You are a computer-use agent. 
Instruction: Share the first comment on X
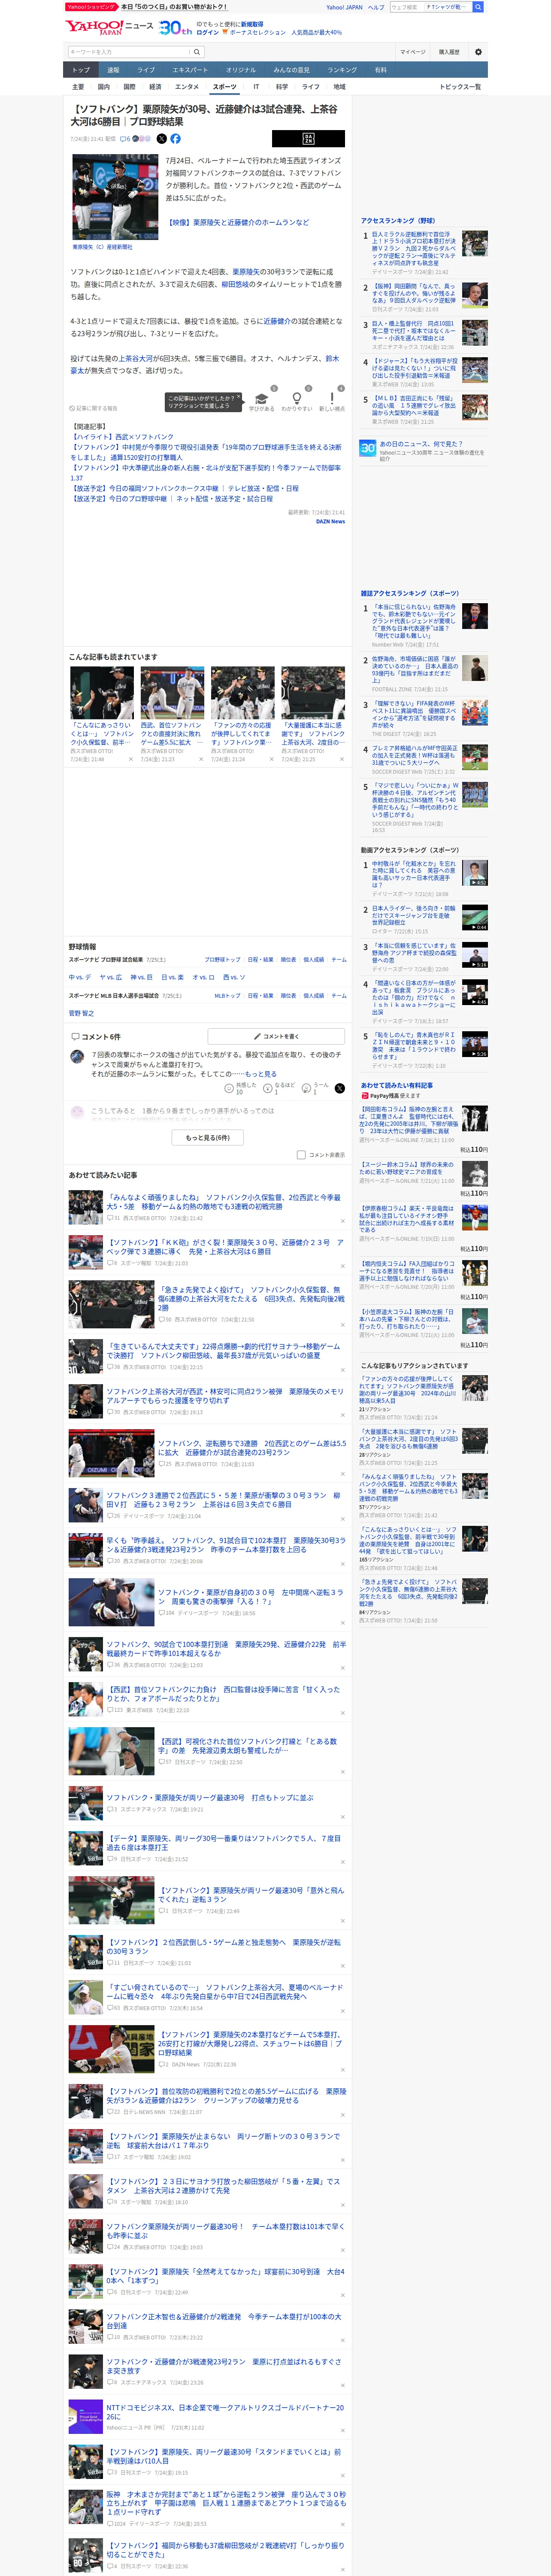point(340,1088)
